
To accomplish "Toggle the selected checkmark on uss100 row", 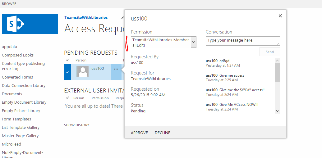I will tap(67, 72).
